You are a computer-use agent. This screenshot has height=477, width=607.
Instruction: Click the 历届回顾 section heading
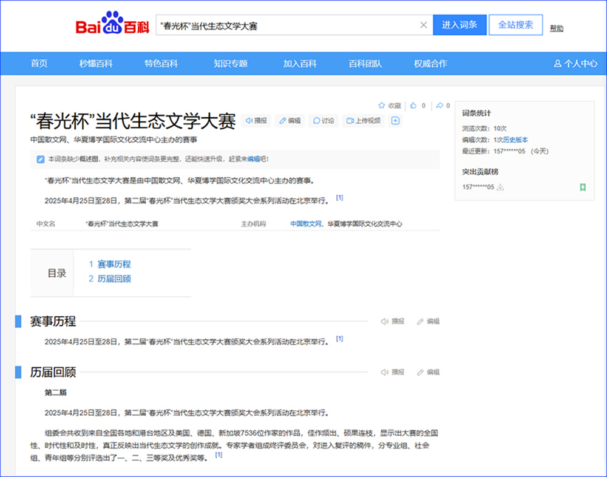point(53,373)
